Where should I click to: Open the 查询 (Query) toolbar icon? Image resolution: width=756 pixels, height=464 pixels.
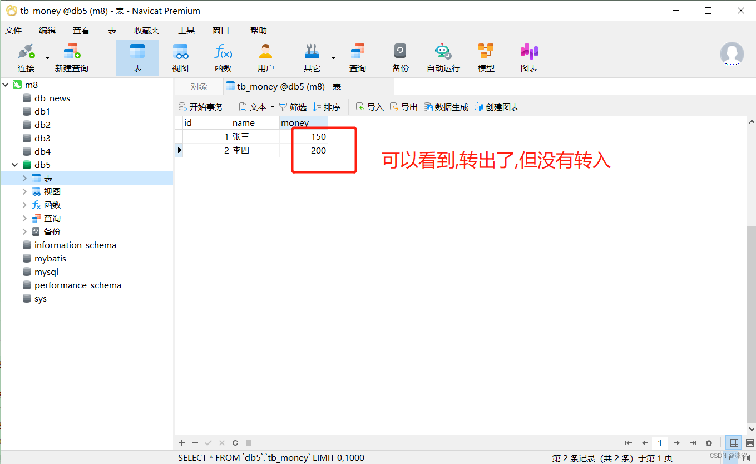tap(358, 58)
